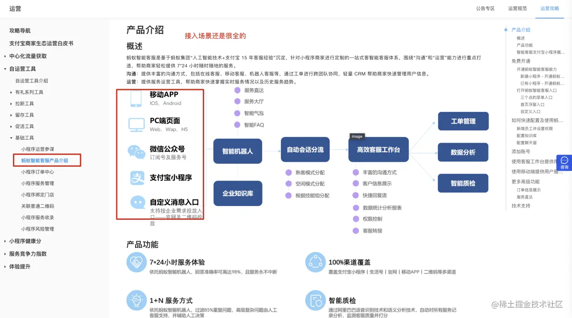Click the 运营 title in the header
Viewport: 572px width, 318px height.
click(15, 8)
